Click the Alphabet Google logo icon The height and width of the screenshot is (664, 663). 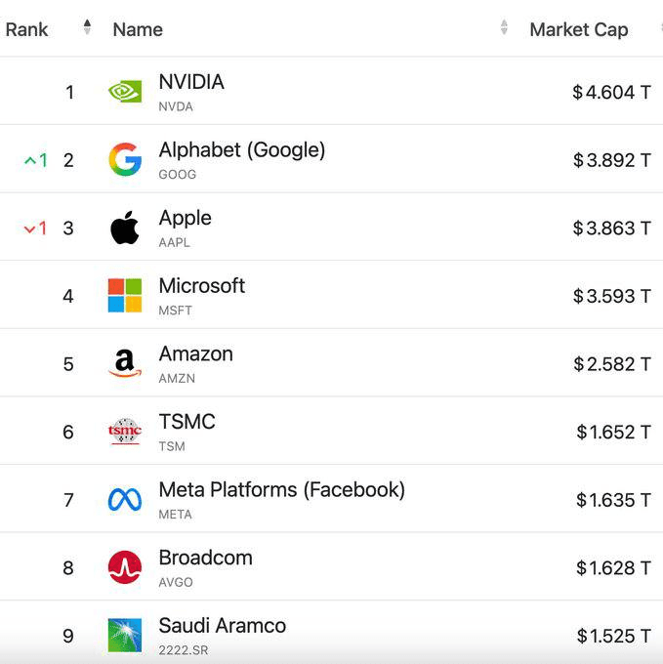tap(125, 159)
